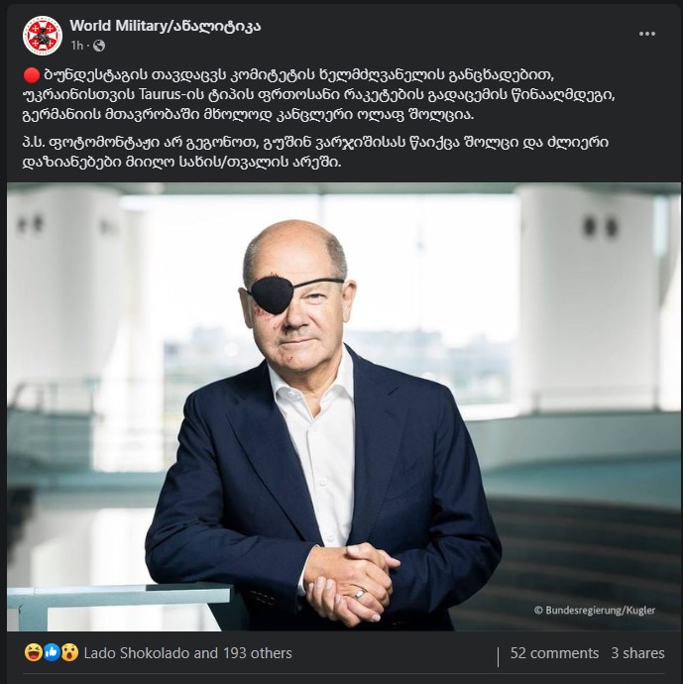The width and height of the screenshot is (683, 684).
Task: Click the World Military/ანალიტიკა page name
Action: (165, 26)
